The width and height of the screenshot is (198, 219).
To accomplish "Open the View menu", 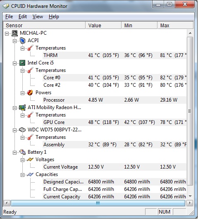I will pyautogui.click(x=38, y=17).
